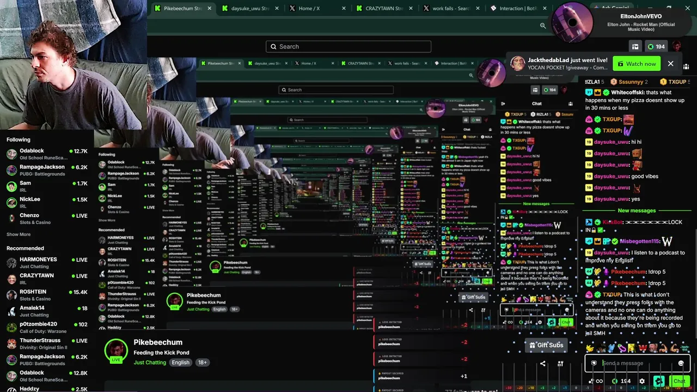The height and width of the screenshot is (392, 697).
Task: Insert the red W quick emote
Action: point(642,348)
